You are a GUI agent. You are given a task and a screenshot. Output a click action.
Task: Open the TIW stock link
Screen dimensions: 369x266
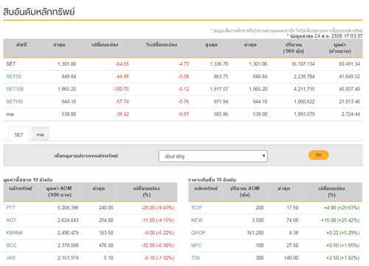pyautogui.click(x=196, y=258)
